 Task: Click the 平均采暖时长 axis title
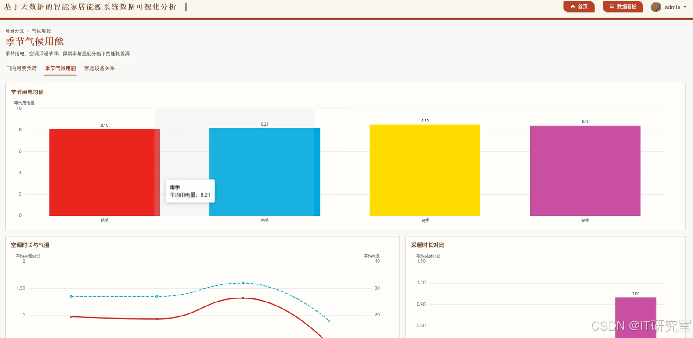point(428,256)
